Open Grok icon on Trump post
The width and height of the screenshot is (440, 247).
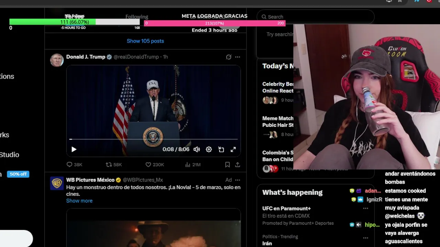229,57
